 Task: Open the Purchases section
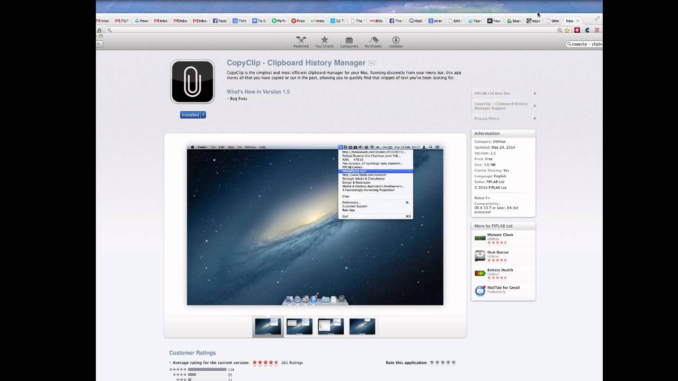point(373,42)
